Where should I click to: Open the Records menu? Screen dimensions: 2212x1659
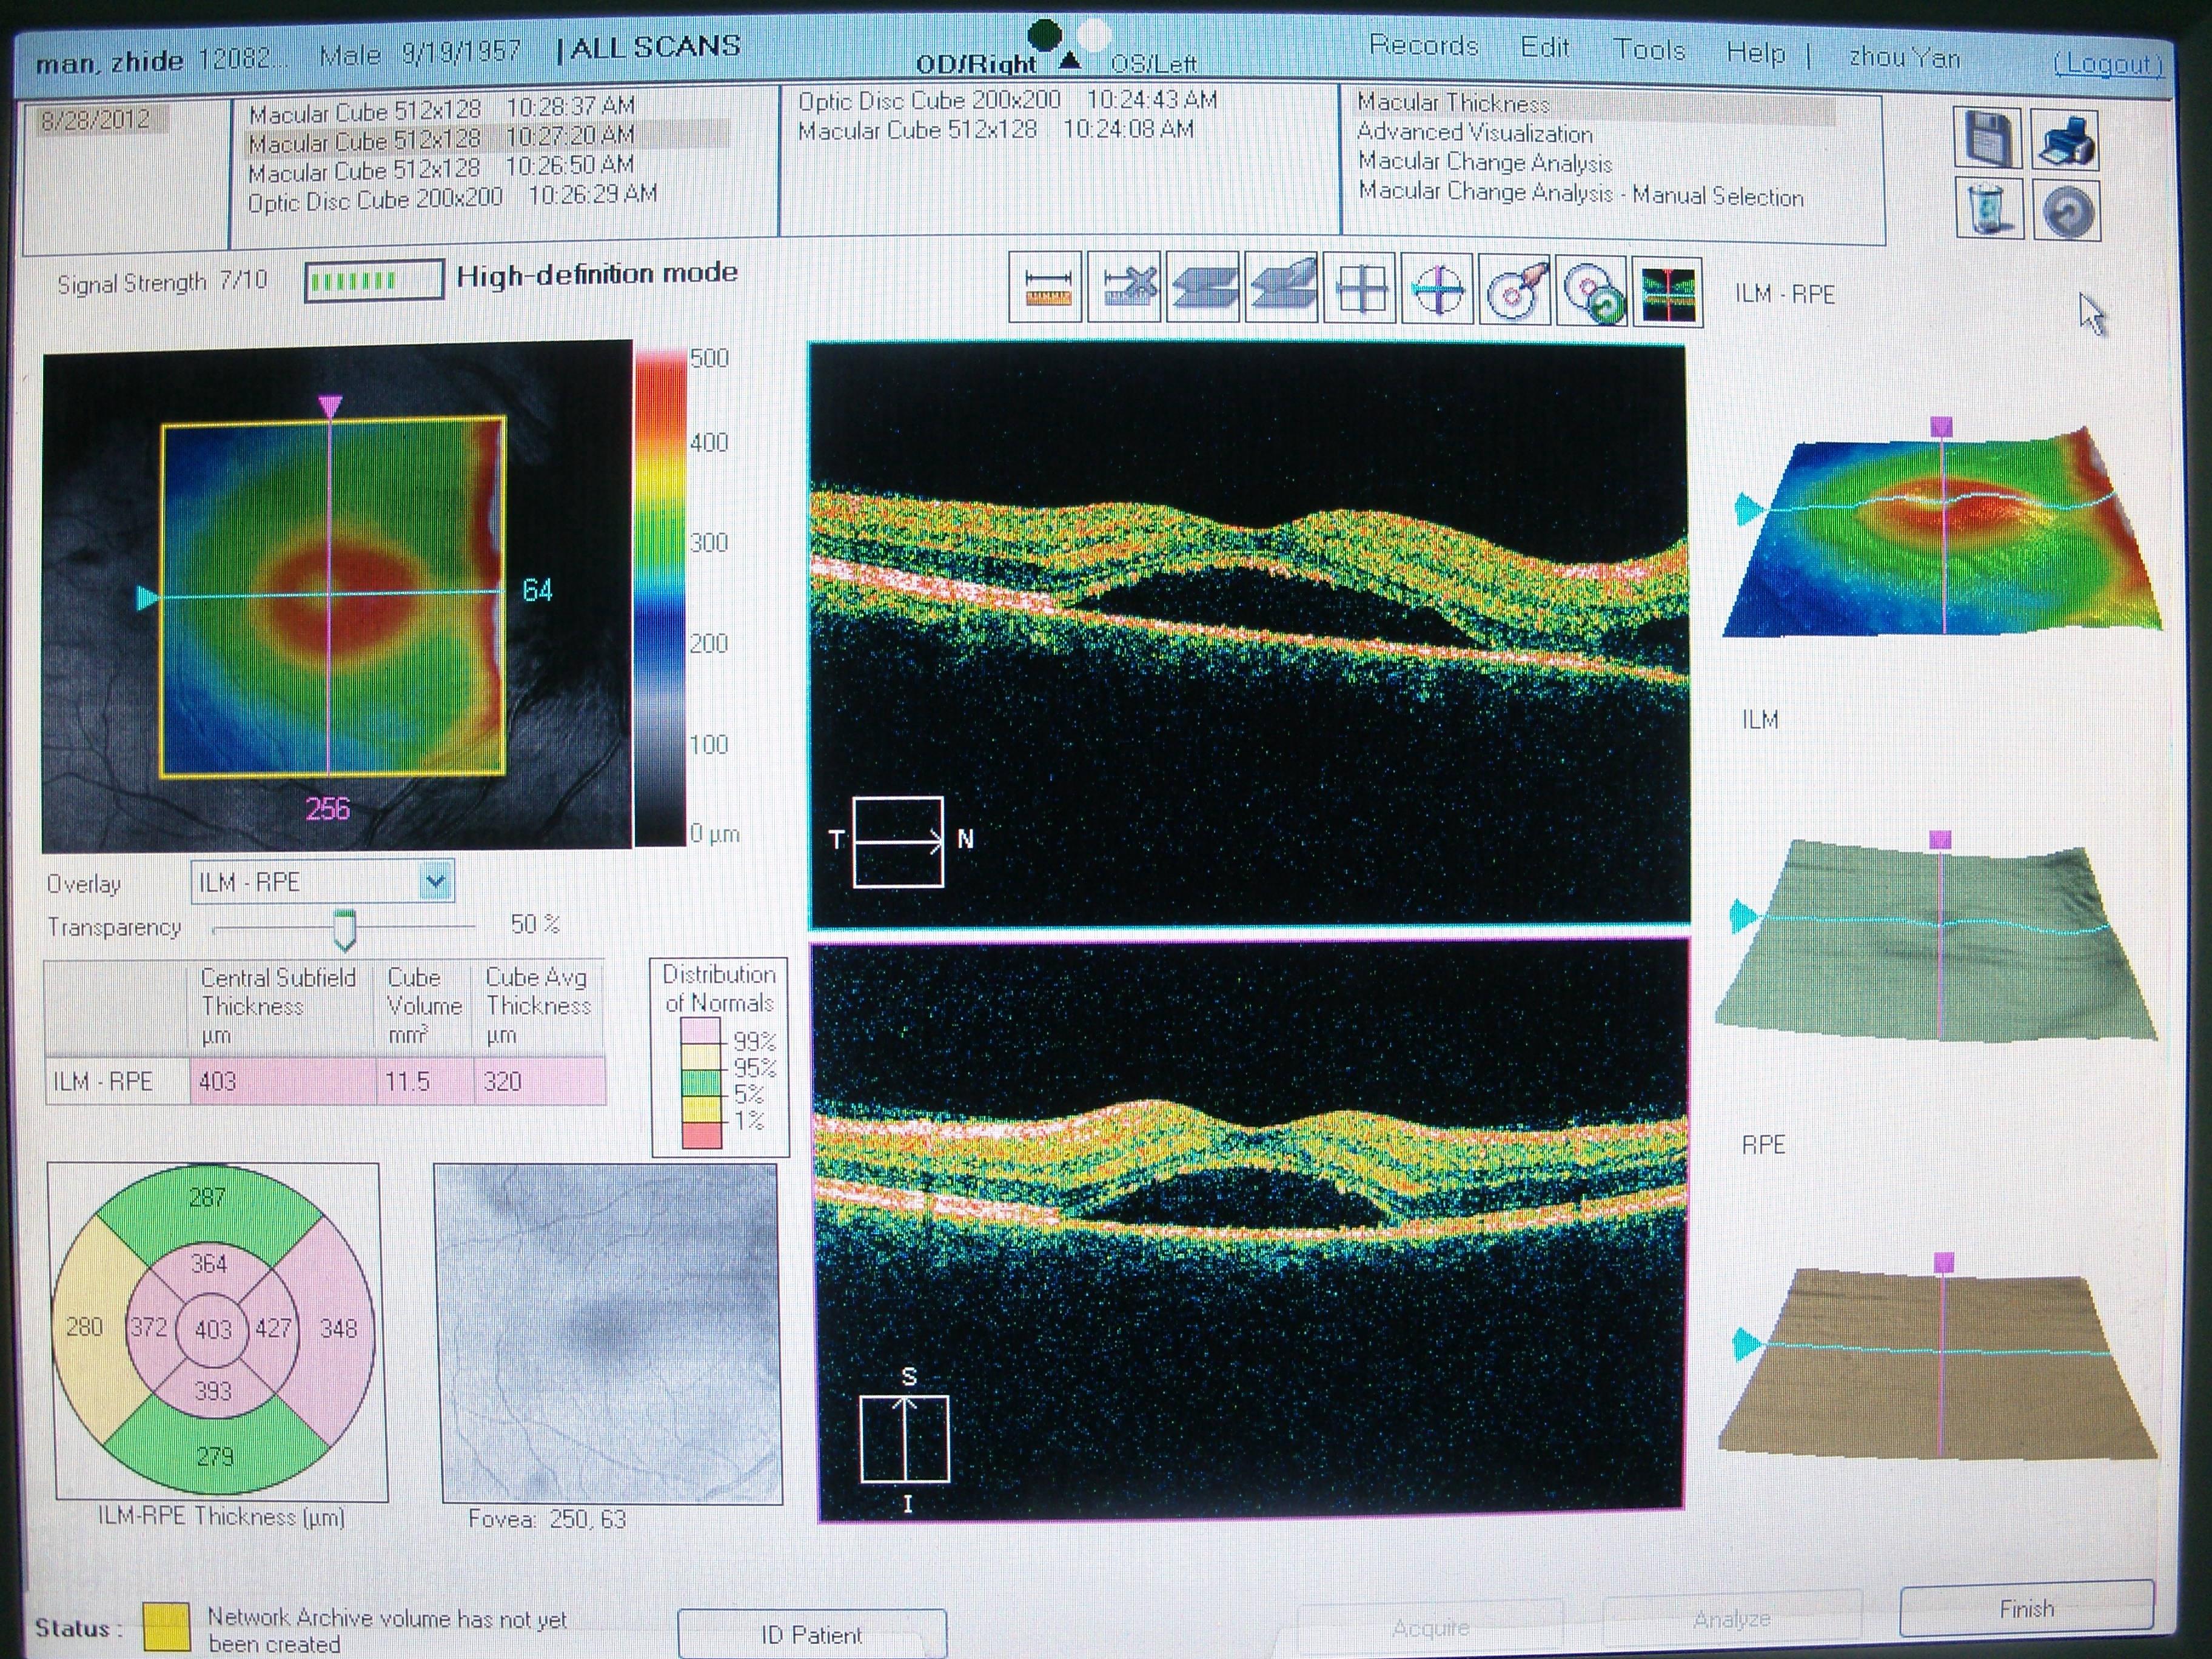tap(1423, 46)
